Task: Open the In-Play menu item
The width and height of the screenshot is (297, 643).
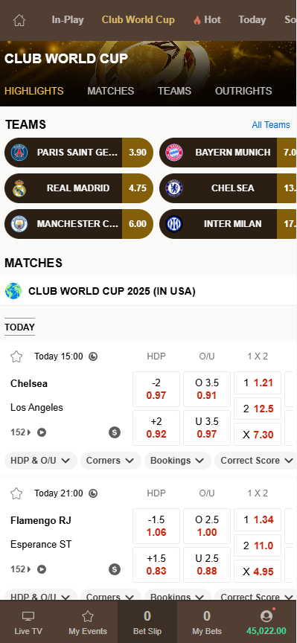Action: point(68,19)
